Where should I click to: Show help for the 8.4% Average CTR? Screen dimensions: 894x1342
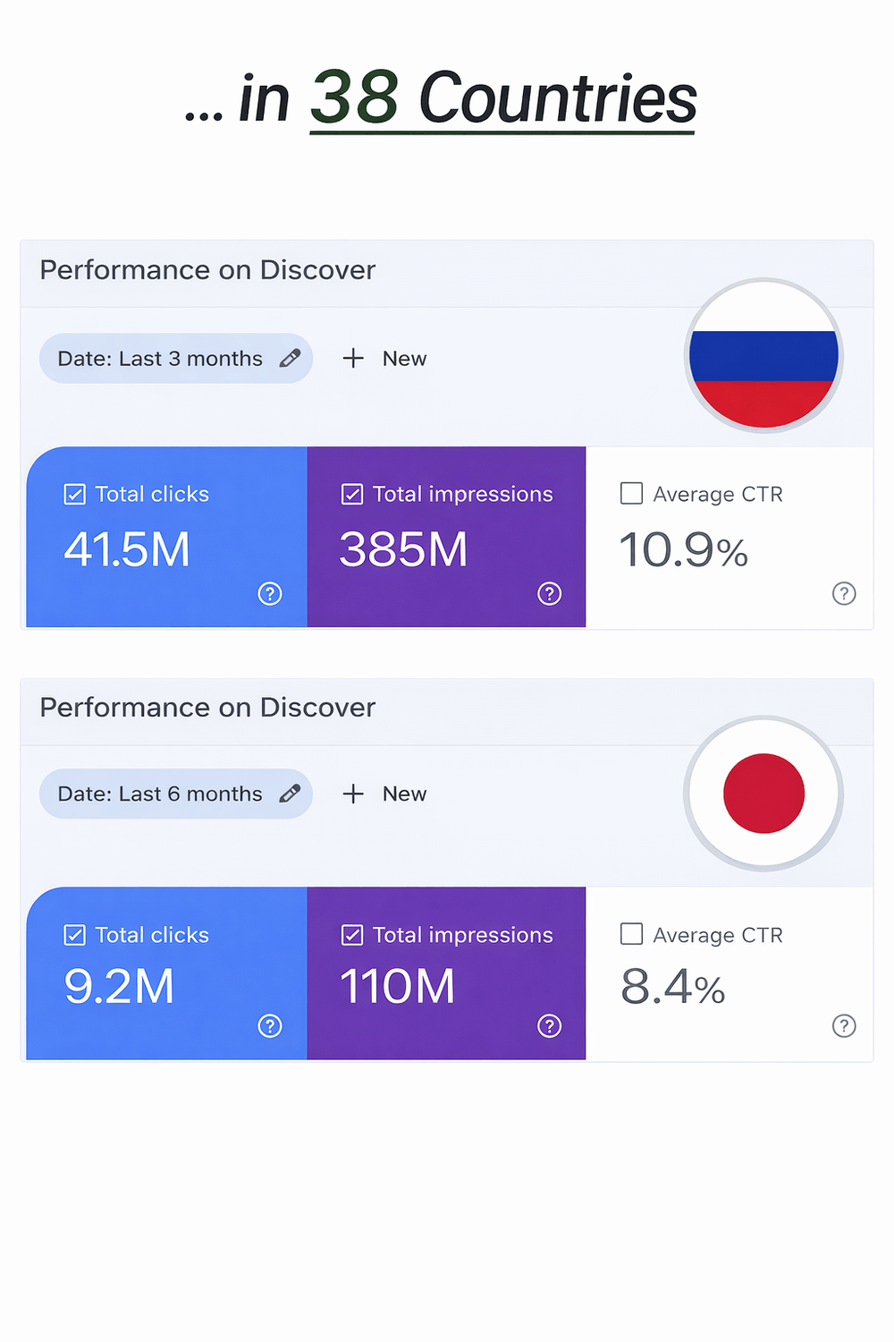coord(844,1026)
